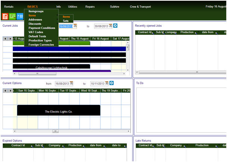Open the Caleidoscope Lichttechnik job bar

52,67
